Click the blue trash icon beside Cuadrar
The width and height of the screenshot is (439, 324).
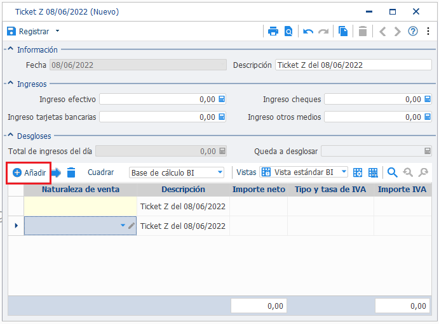click(71, 172)
